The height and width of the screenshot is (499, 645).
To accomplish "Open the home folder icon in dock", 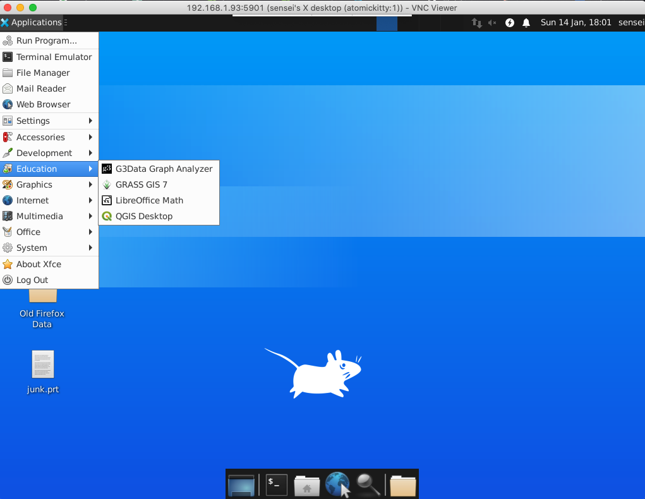I will 307,485.
